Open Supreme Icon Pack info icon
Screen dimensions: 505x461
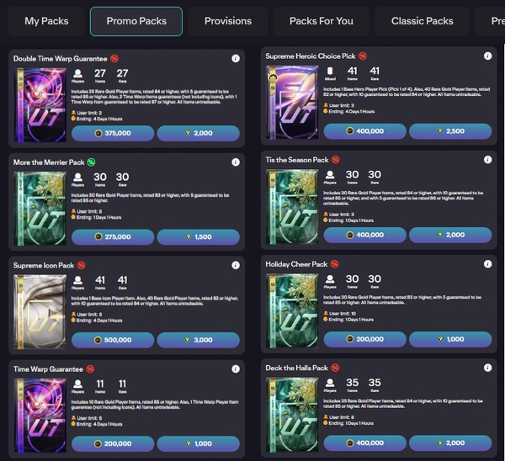click(x=236, y=265)
